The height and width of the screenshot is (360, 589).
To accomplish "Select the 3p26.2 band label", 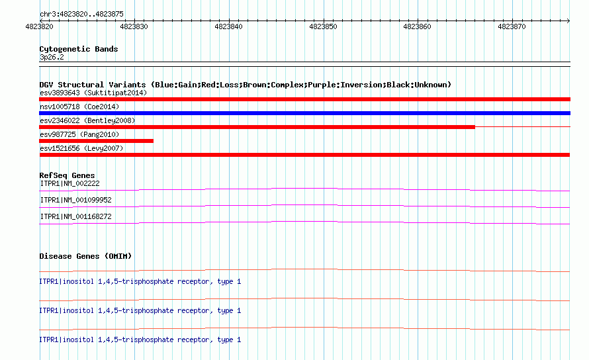I will coord(52,57).
